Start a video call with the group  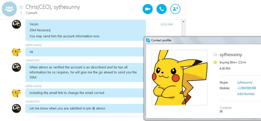pyautogui.click(x=147, y=9)
